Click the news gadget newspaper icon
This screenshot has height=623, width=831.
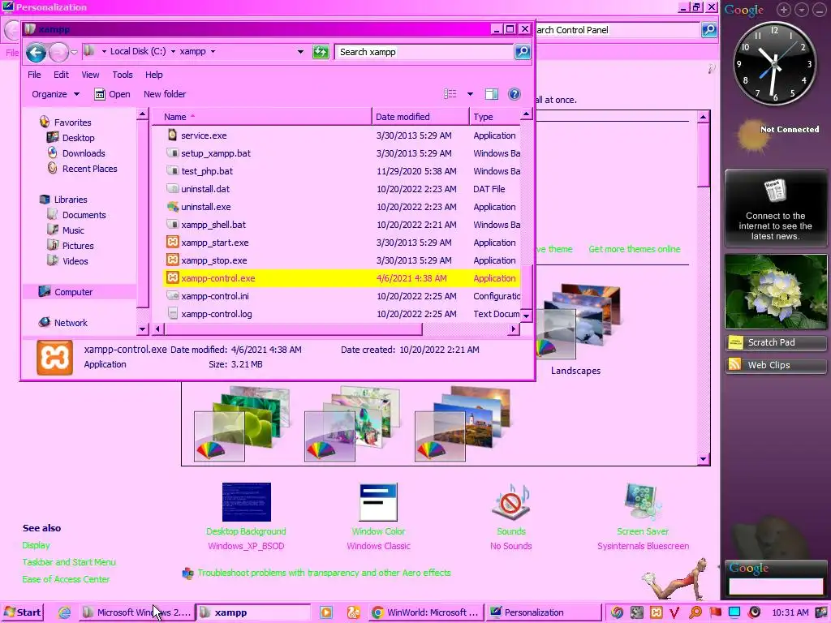pos(775,191)
